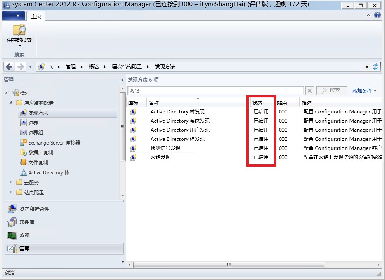Select the 检测信号发现 row name
This screenshot has width=385, height=280.
165,148
